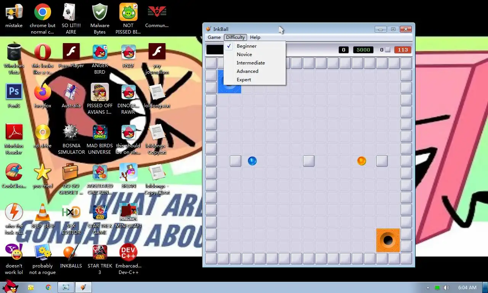Viewport: 488px width, 293px height.
Task: Open the Windows Vista recycle bin icon
Action: tap(14, 58)
